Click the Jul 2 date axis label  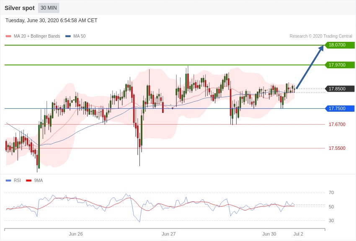point(298,234)
